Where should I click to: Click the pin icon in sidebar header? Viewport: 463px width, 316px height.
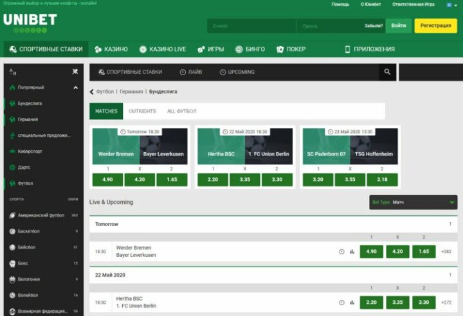75,71
